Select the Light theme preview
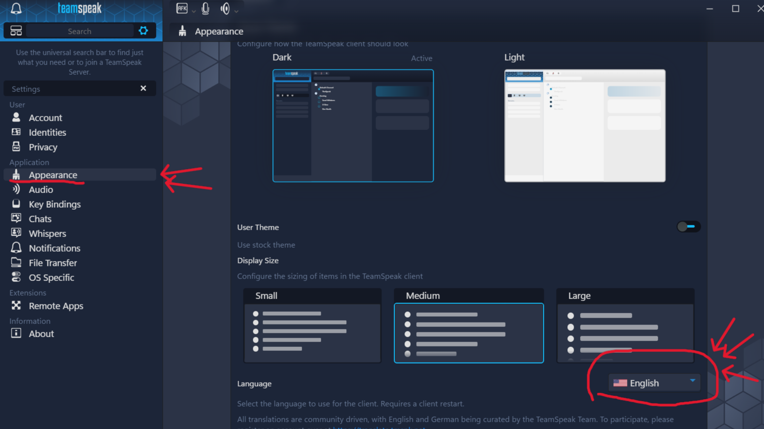 [584, 126]
